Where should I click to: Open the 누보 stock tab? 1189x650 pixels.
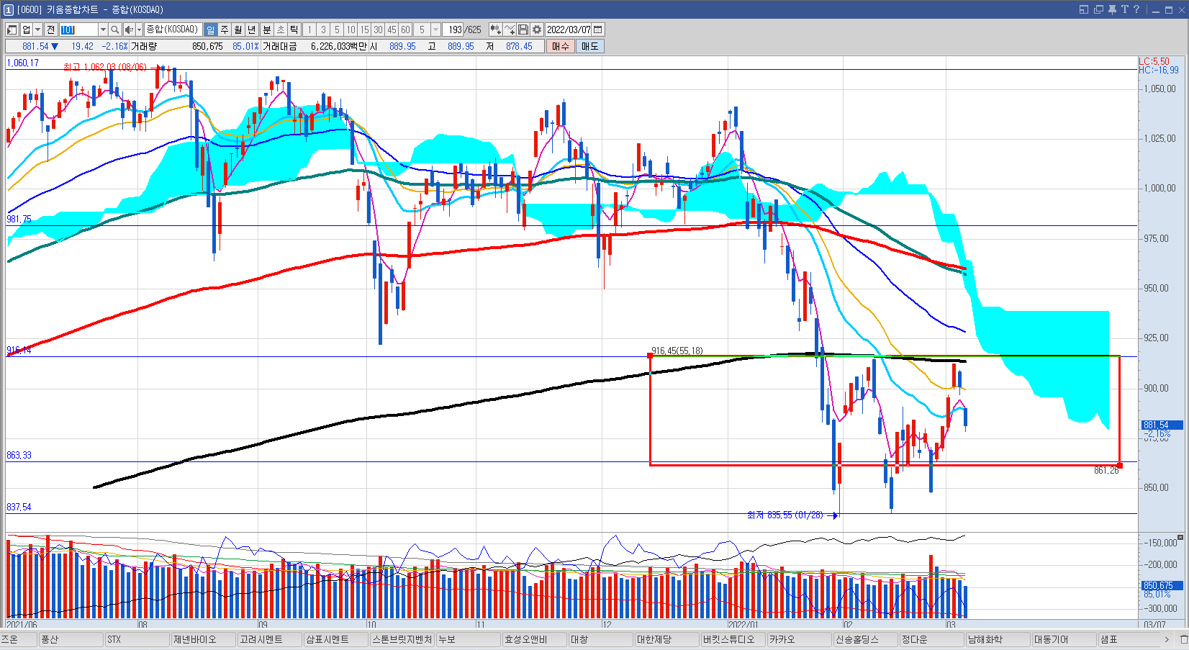pos(469,639)
